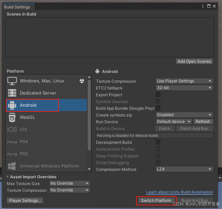Image resolution: width=222 pixels, height=209 pixels.
Task: Click the Add Open Scenes button
Action: [x=194, y=61]
